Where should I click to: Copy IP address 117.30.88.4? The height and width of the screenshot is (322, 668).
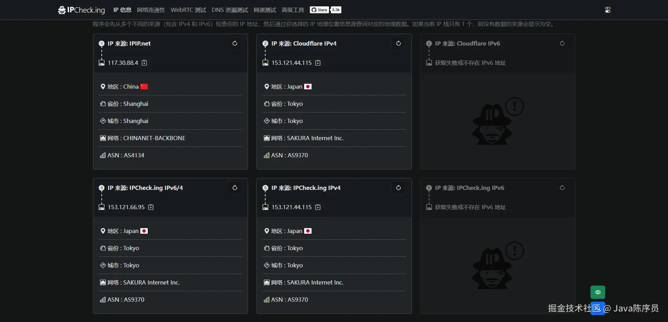(144, 63)
